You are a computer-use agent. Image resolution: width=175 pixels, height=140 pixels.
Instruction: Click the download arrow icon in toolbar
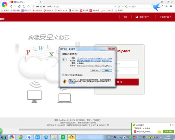click(x=166, y=6)
